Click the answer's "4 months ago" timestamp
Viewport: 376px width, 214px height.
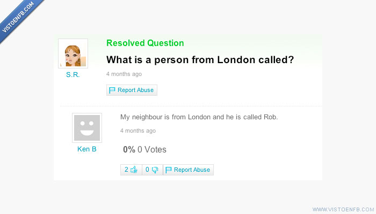(x=138, y=131)
